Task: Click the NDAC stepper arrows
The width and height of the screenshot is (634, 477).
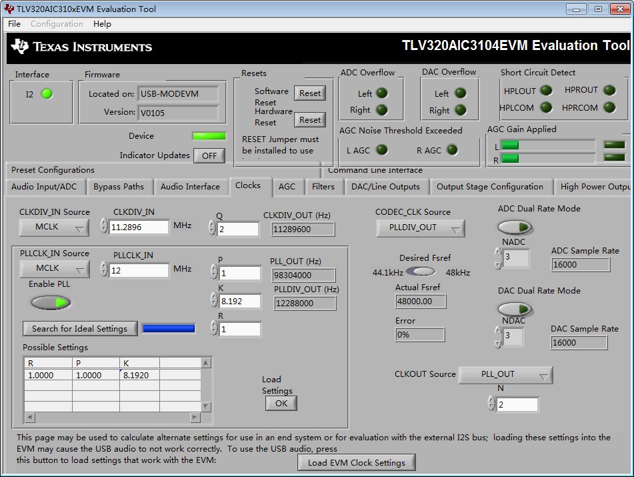Action: click(498, 337)
